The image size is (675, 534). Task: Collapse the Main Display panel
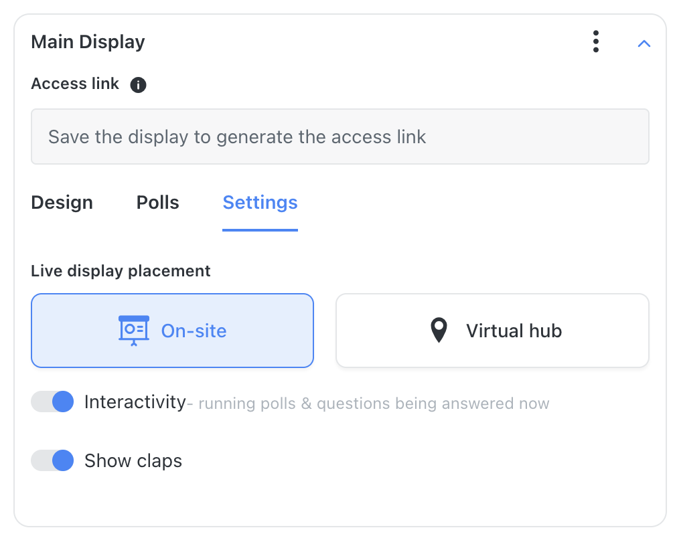(x=644, y=43)
